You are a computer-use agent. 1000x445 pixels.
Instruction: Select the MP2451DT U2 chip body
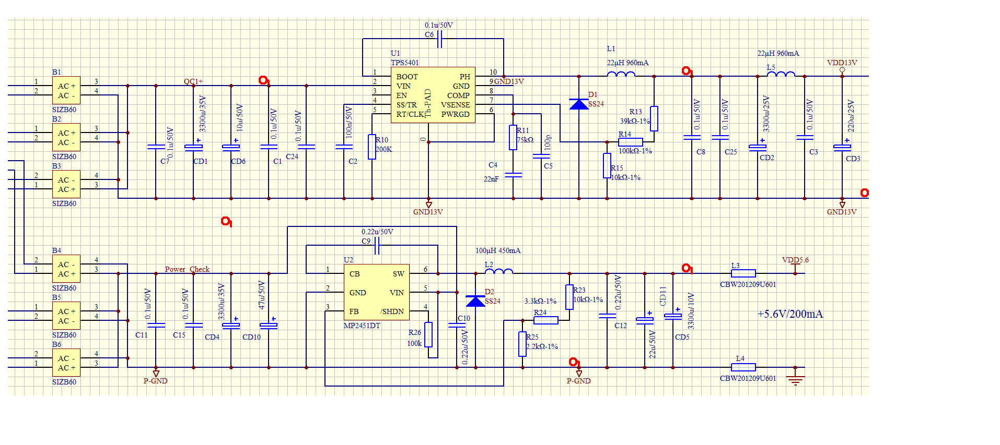376,292
